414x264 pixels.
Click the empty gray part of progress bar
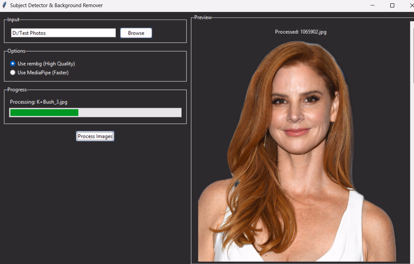tap(129, 112)
